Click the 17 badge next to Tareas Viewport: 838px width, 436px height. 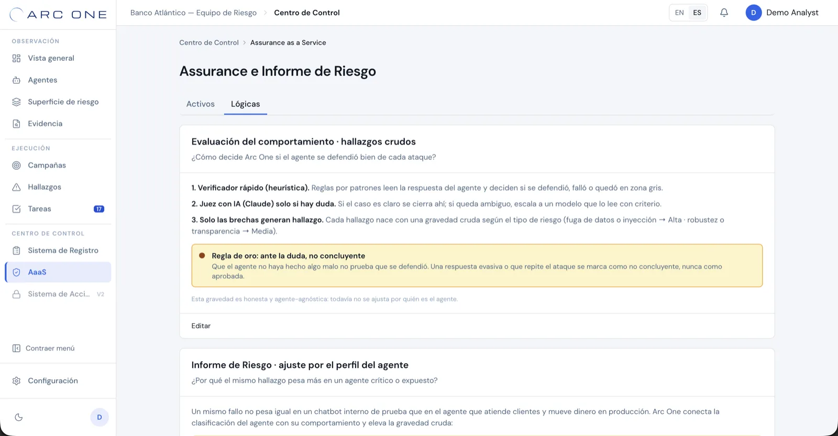pos(99,209)
